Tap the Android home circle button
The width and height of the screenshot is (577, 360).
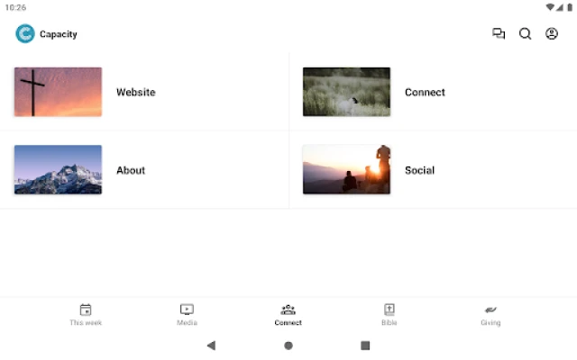point(288,346)
